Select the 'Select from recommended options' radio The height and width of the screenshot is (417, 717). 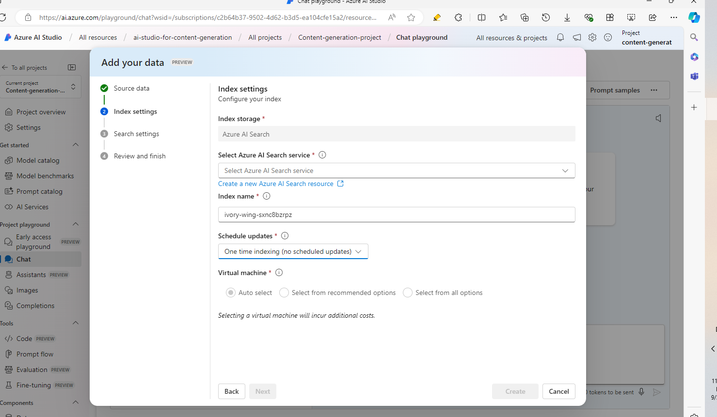tap(284, 293)
